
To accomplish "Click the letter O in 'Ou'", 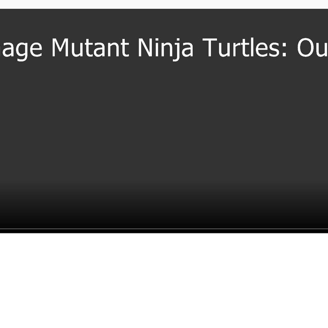I will (x=306, y=48).
